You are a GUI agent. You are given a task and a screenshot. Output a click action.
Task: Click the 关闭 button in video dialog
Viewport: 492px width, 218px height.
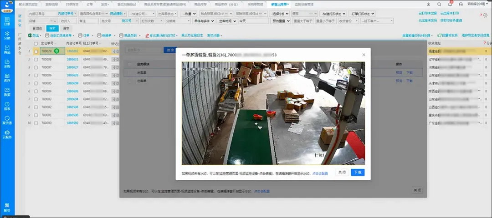coord(342,172)
